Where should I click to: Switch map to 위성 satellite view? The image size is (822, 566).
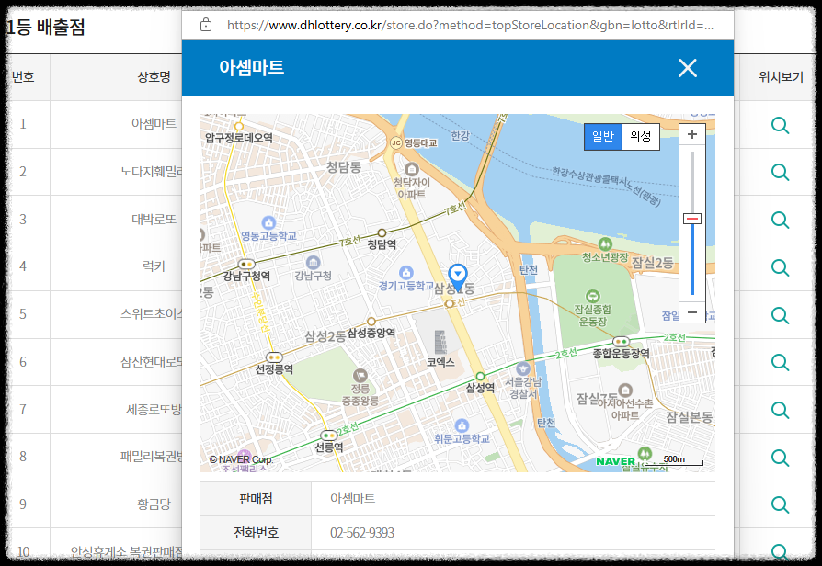pyautogui.click(x=641, y=136)
